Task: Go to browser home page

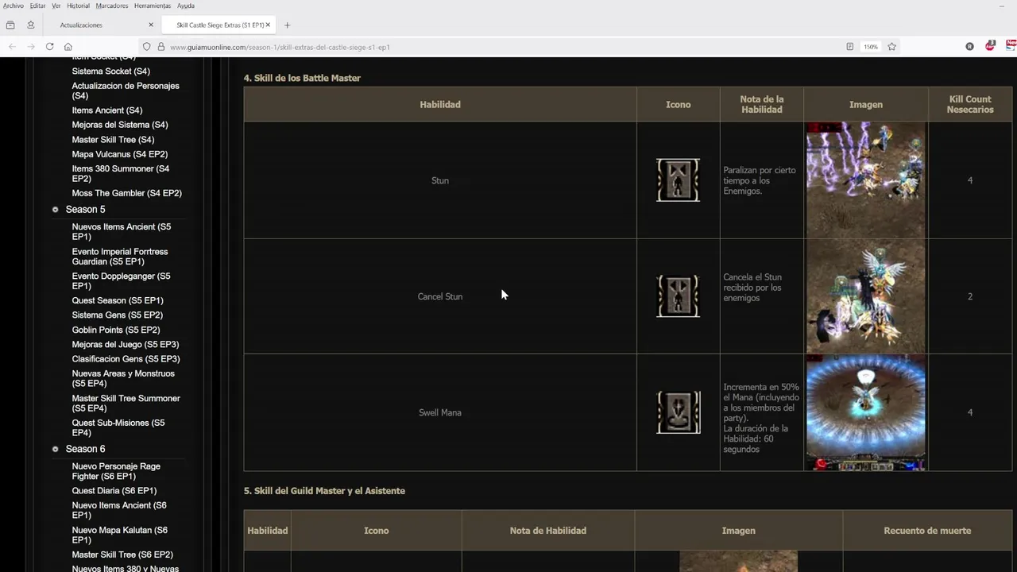Action: coord(68,47)
